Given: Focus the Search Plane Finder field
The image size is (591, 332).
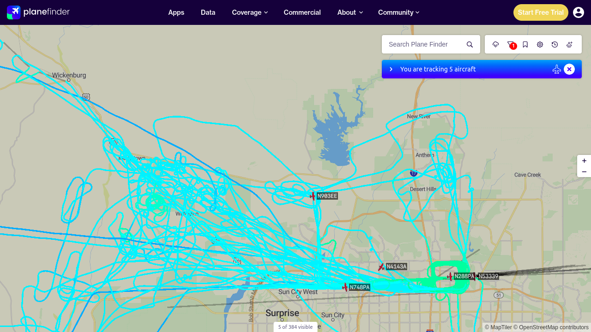Looking at the screenshot, I should tap(425, 44).
